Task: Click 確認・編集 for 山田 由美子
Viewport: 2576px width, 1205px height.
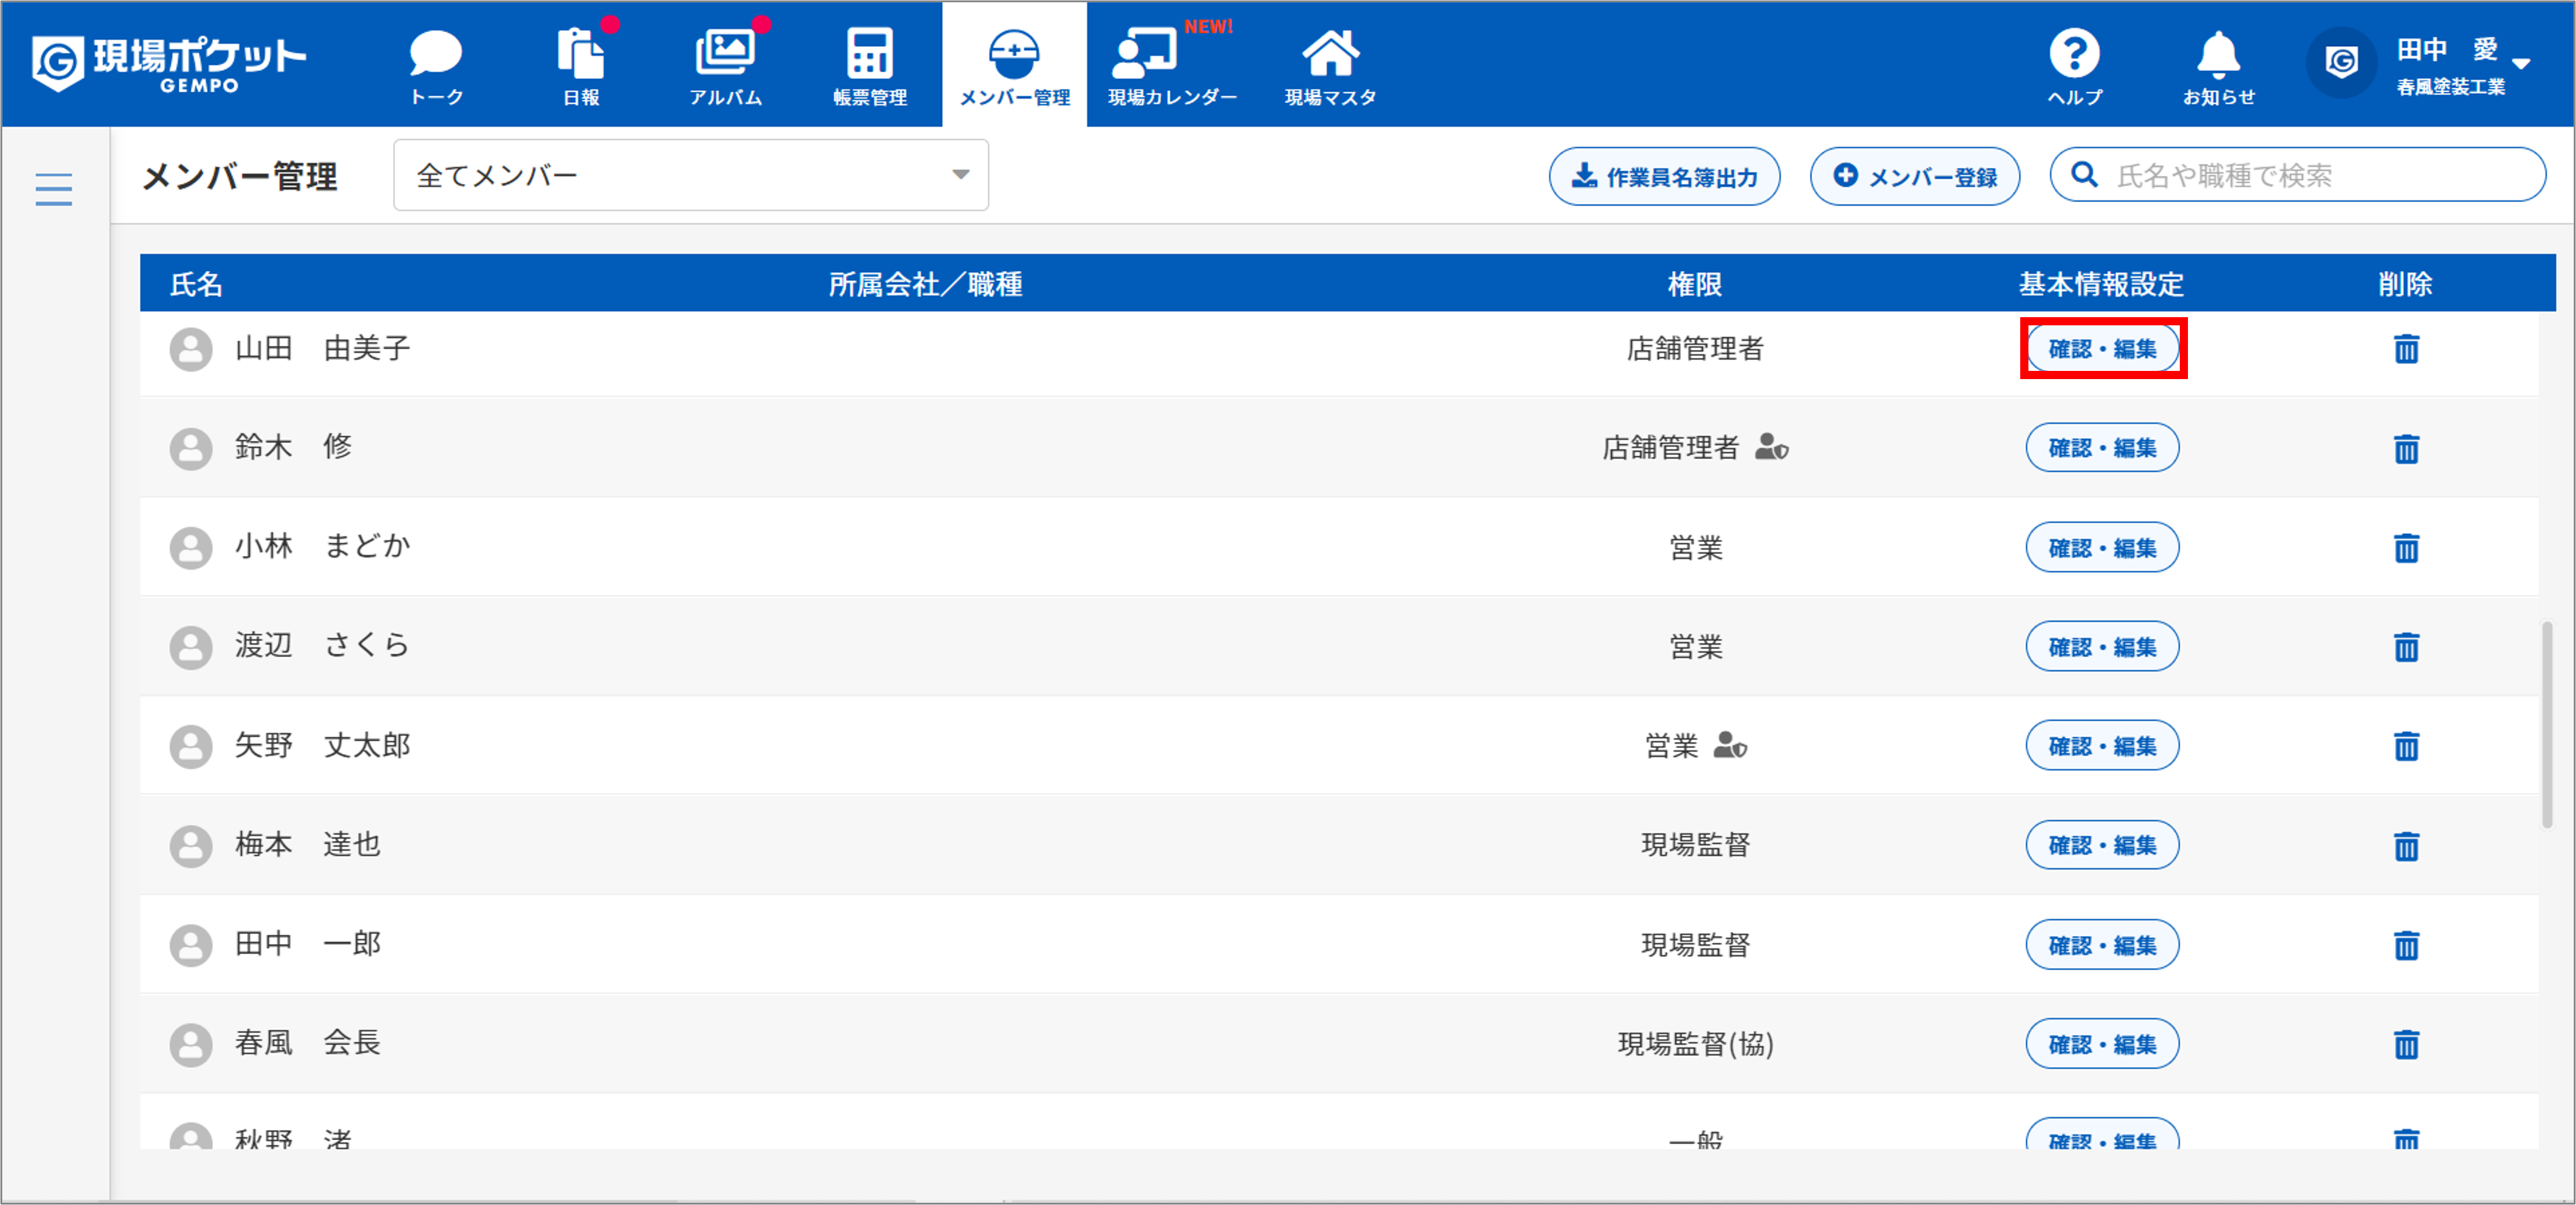Action: (x=2102, y=349)
